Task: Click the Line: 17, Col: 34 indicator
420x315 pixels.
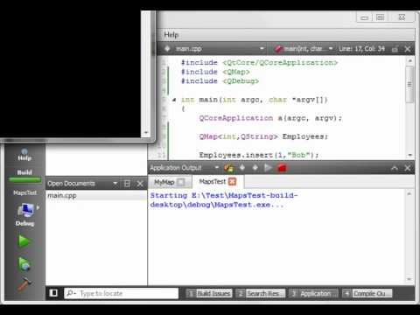Action: tap(361, 49)
